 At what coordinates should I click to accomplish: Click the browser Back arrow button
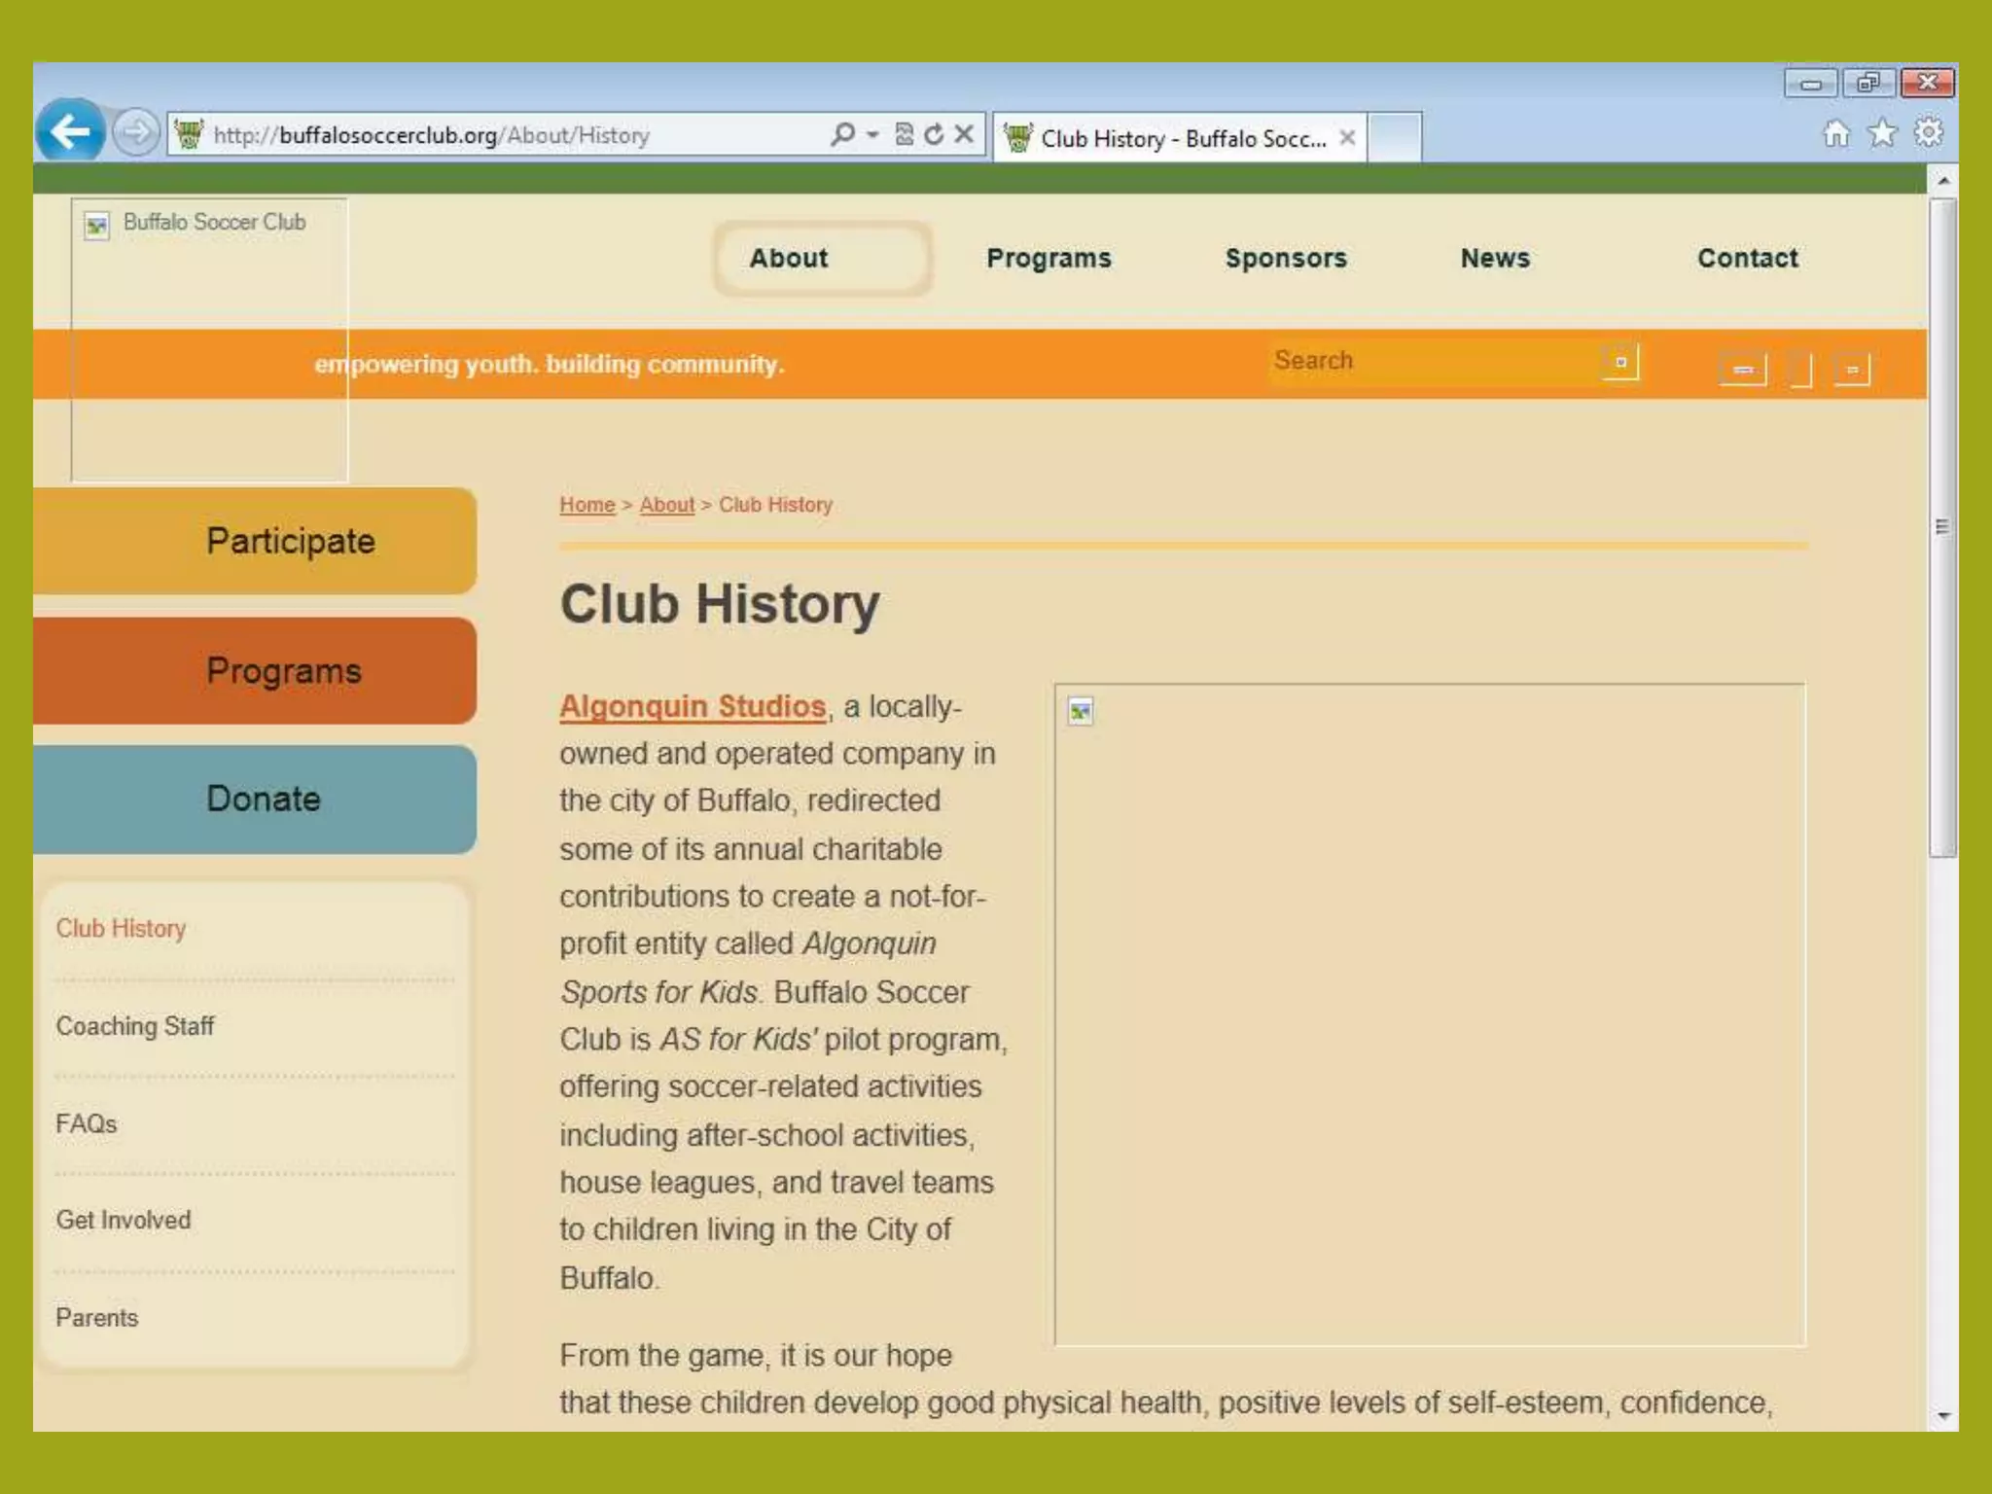pyautogui.click(x=70, y=131)
